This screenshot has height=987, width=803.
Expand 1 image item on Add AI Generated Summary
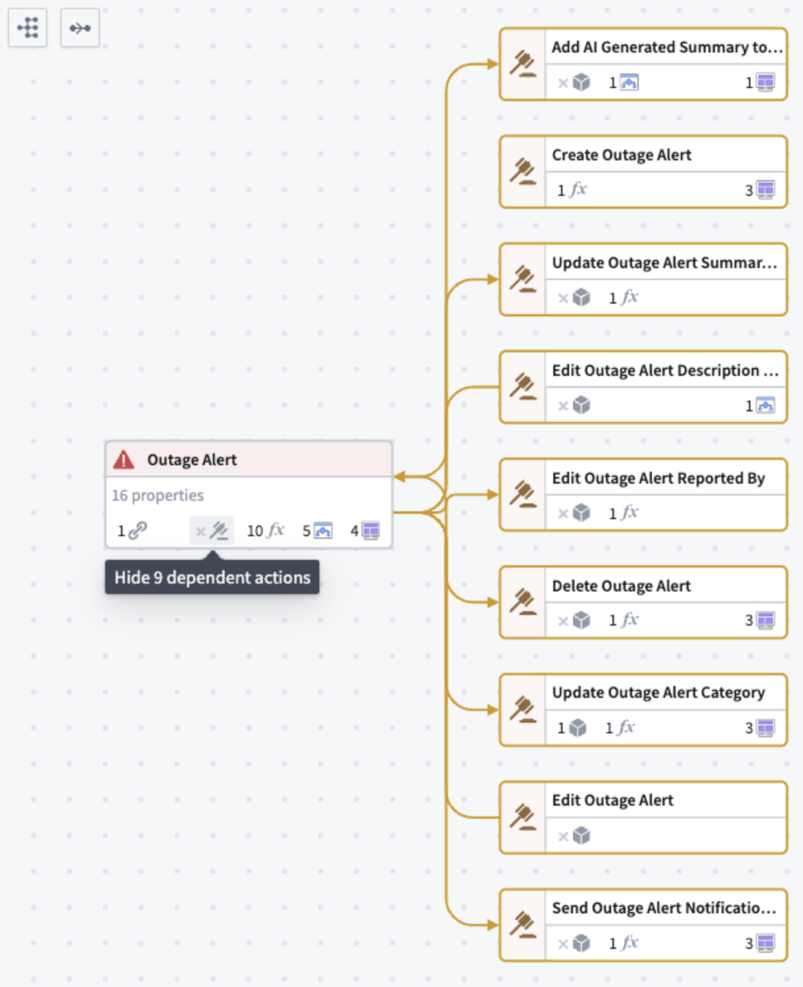click(624, 83)
